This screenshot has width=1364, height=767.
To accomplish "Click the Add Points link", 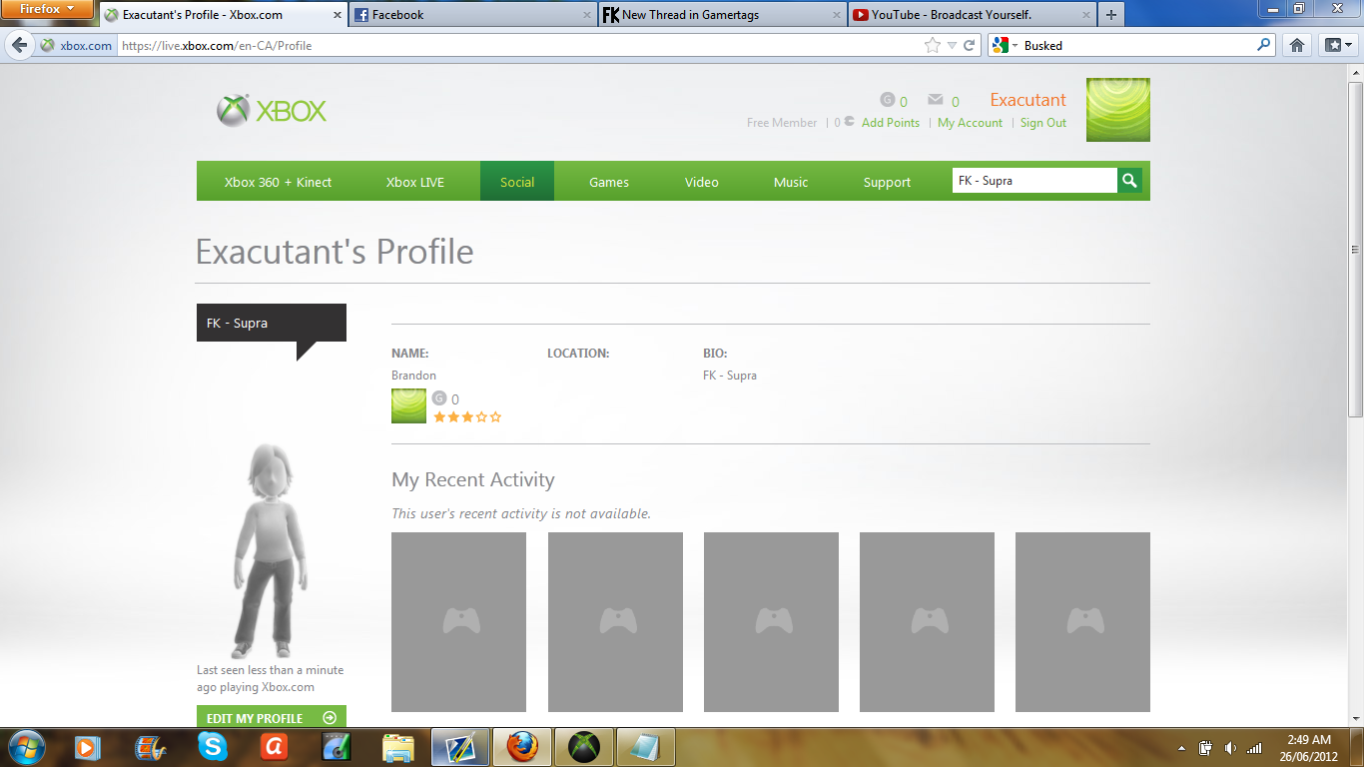I will point(891,123).
